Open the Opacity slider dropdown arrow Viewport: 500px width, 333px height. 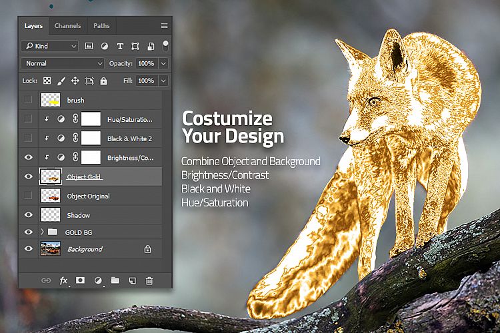[x=163, y=63]
